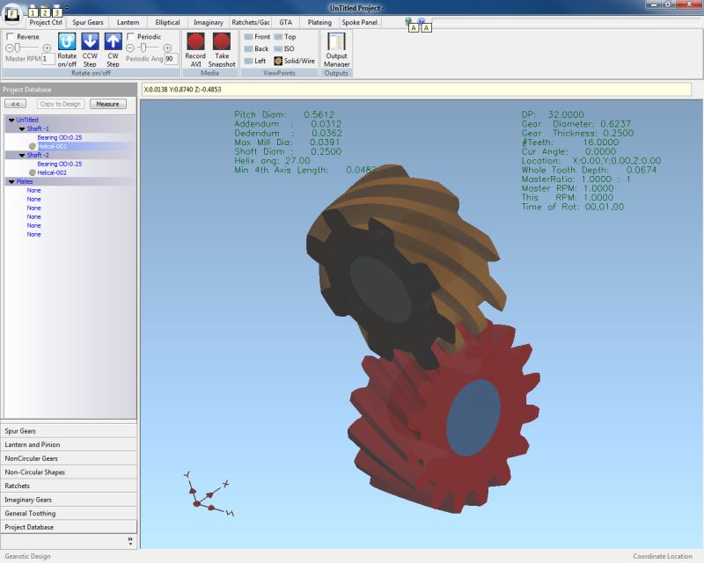The image size is (704, 563).
Task: Collapse the Plates tree section
Action: (x=11, y=181)
